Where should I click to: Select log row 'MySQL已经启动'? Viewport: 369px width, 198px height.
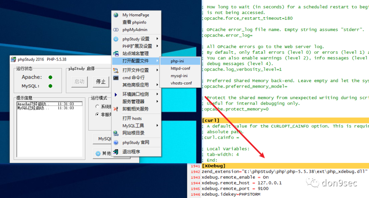[x=50, y=108]
